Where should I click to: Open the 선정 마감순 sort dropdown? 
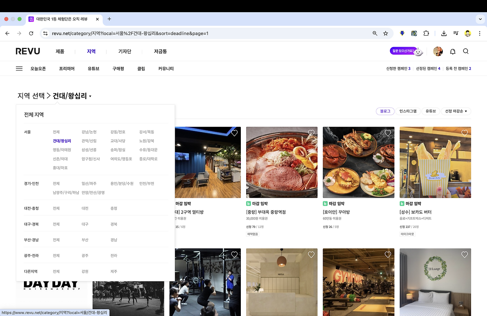(x=455, y=111)
